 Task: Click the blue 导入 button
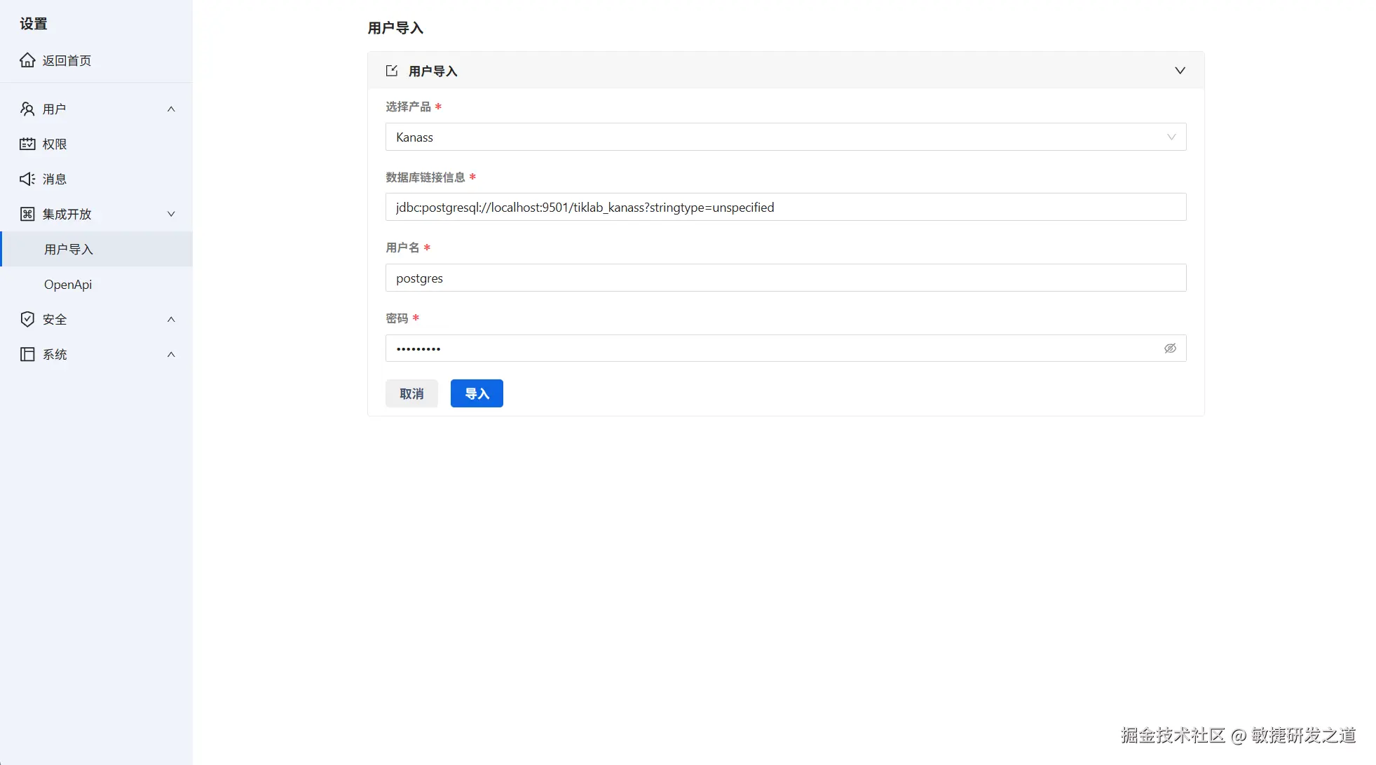pyautogui.click(x=477, y=393)
